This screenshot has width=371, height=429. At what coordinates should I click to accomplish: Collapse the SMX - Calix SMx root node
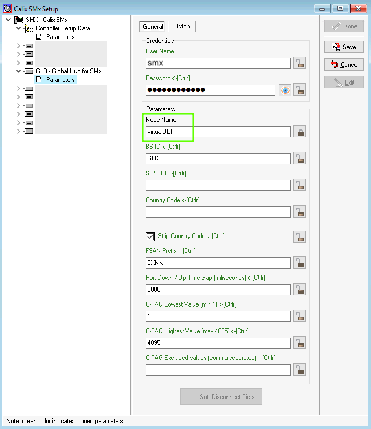click(x=9, y=19)
